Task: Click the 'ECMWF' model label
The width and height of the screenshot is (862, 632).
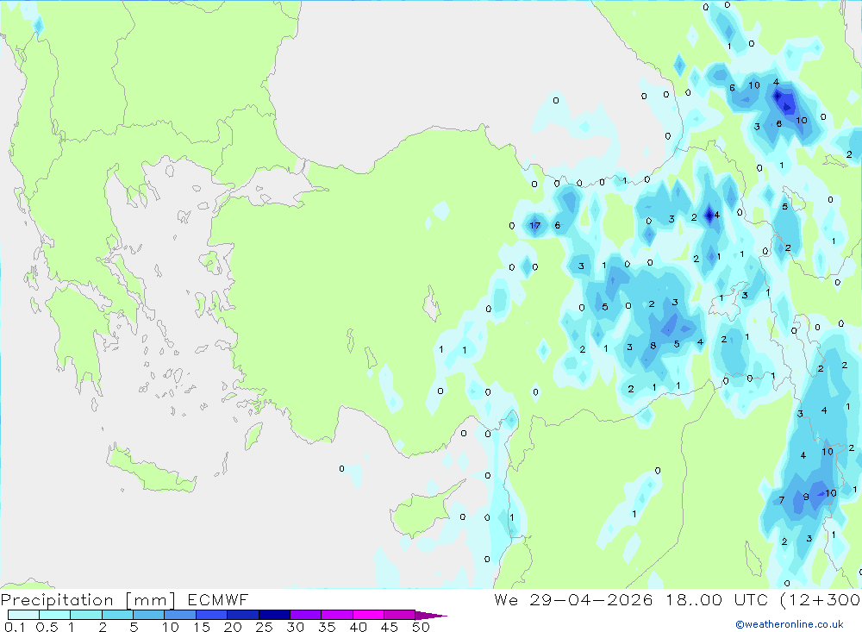Action: (218, 600)
